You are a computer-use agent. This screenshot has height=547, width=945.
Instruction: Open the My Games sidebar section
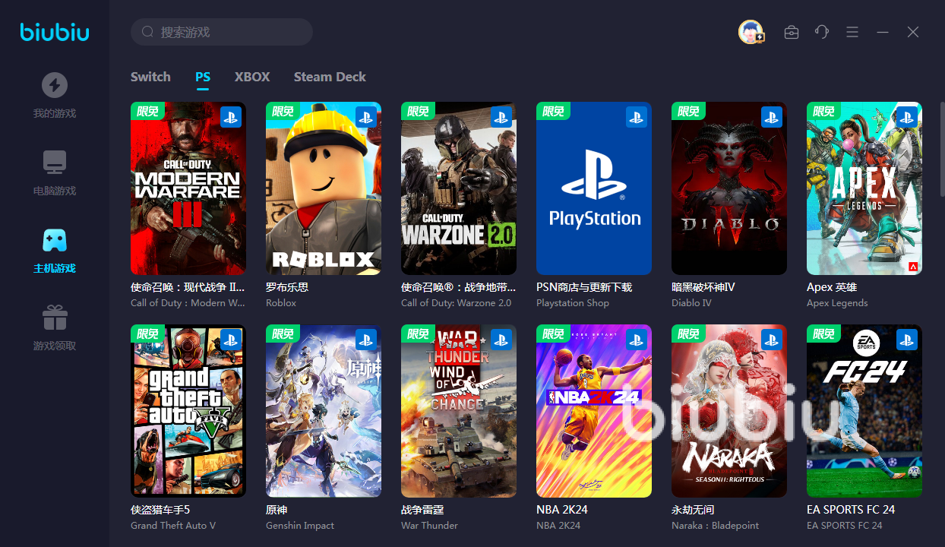click(x=54, y=95)
